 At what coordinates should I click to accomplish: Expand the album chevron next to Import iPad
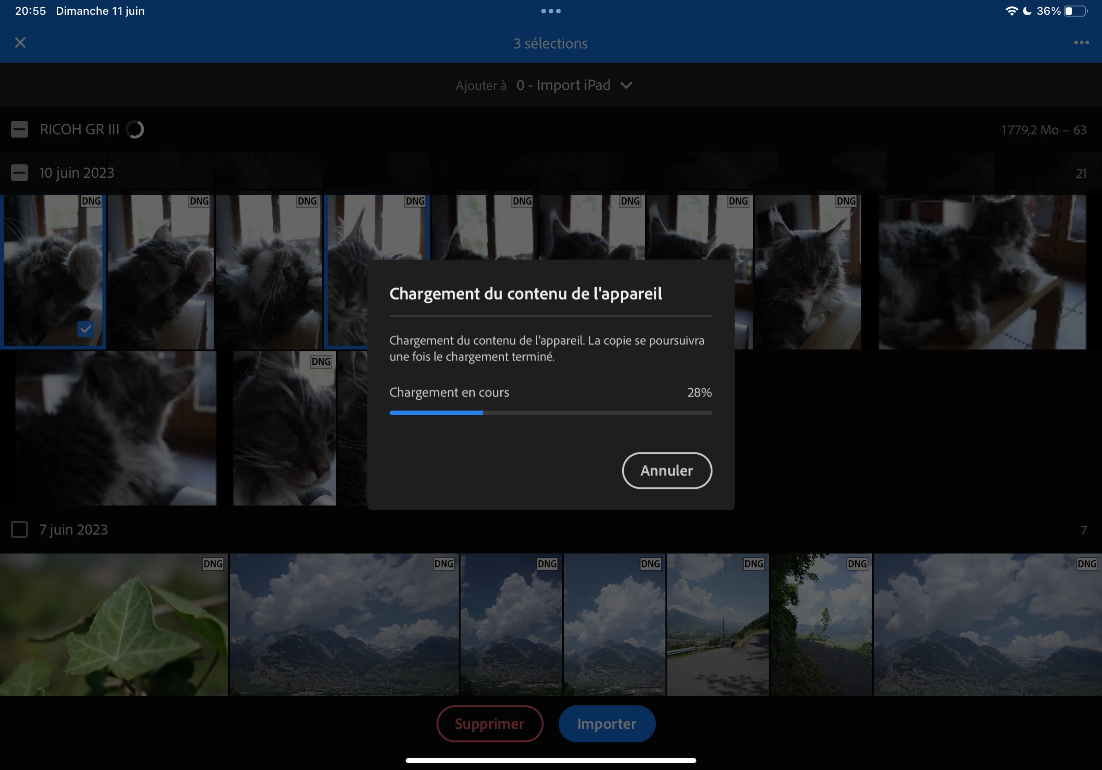626,85
